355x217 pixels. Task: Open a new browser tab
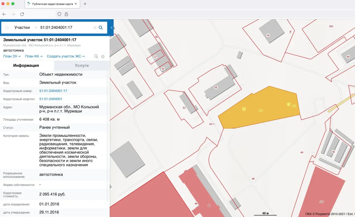pyautogui.click(x=85, y=4)
